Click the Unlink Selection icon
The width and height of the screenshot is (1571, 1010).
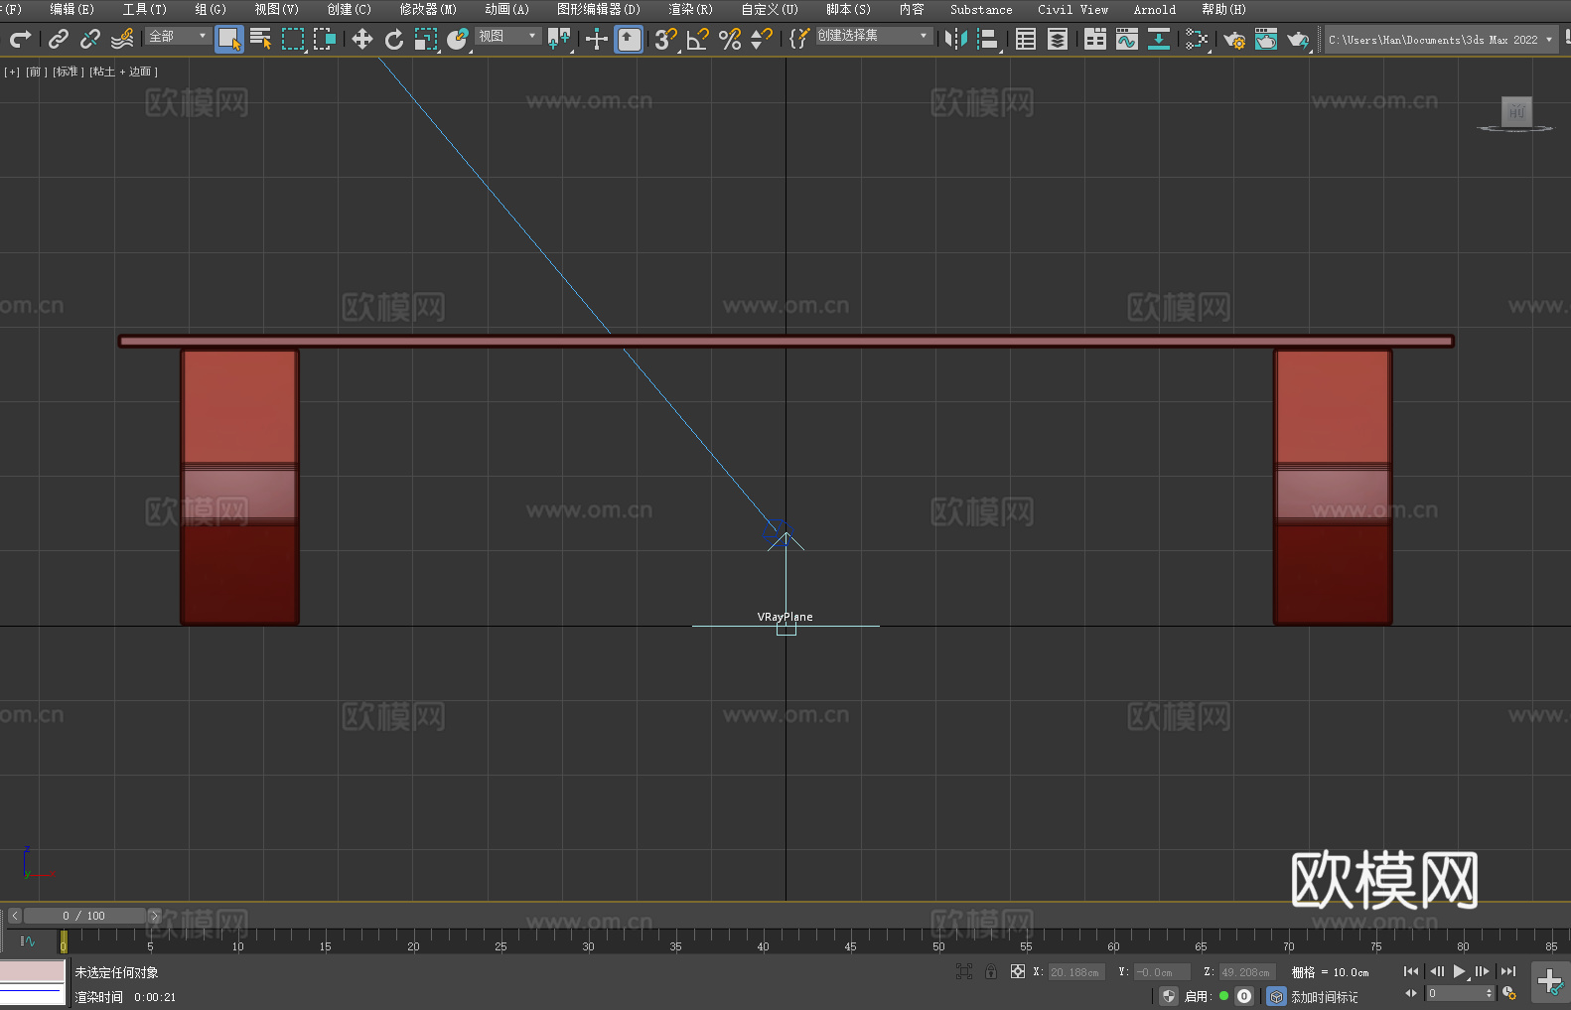point(90,39)
